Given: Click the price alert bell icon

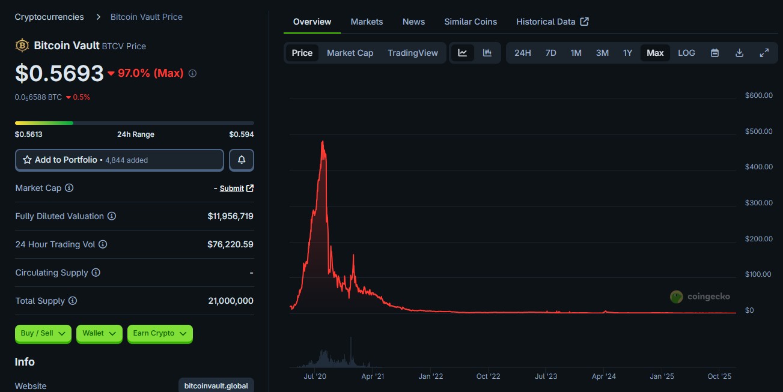Looking at the screenshot, I should [x=242, y=160].
